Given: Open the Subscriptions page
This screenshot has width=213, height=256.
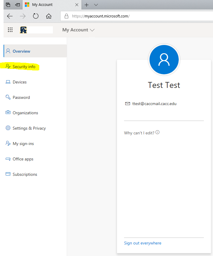Looking at the screenshot, I should point(35,174).
